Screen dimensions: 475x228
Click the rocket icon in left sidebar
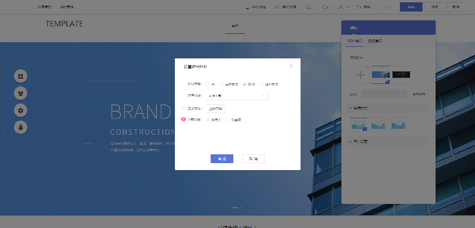(20, 127)
